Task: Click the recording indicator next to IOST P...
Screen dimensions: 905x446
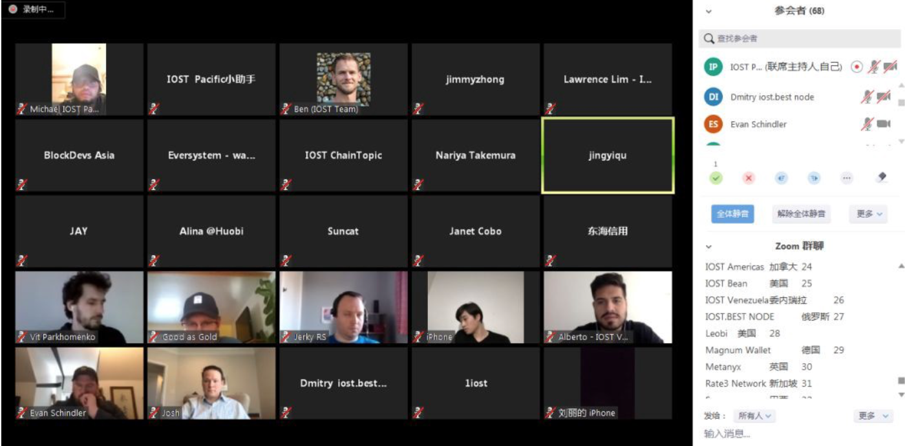Action: [857, 67]
